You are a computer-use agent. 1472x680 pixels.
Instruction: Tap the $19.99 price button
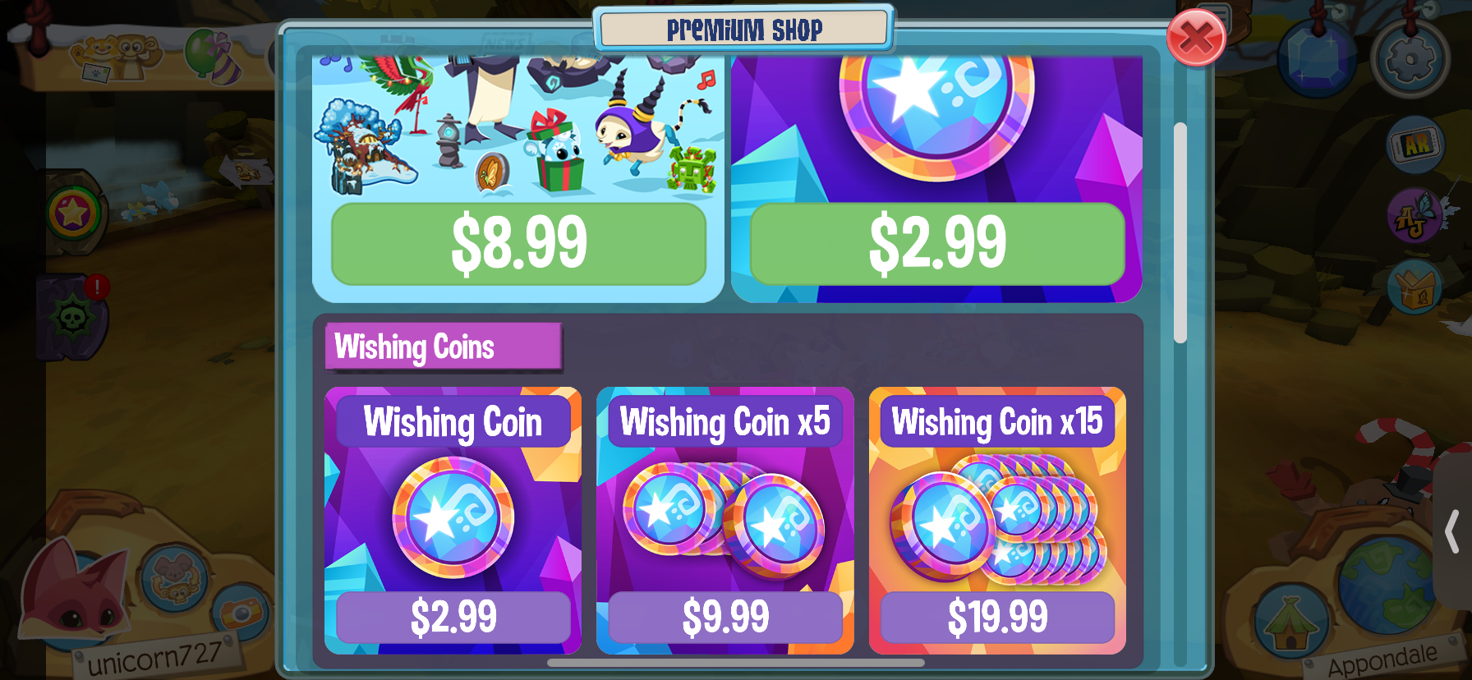(x=997, y=618)
